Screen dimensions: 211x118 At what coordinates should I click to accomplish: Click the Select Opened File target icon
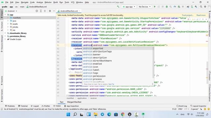click(37, 11)
